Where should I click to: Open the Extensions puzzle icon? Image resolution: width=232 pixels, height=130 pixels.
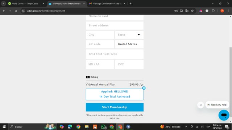213,11
